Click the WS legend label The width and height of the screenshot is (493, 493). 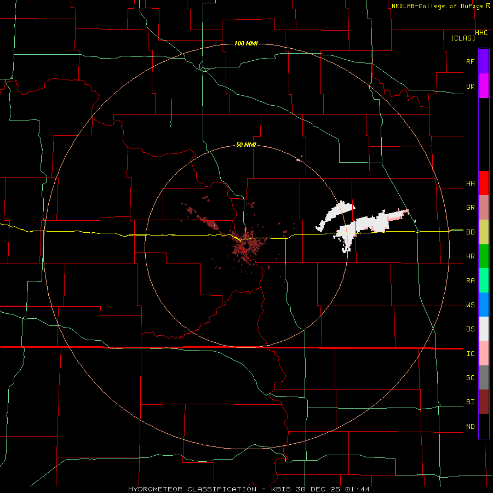tap(470, 305)
